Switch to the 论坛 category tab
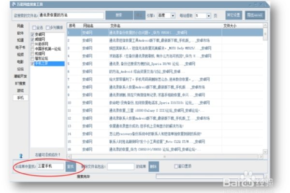 (x=20, y=69)
